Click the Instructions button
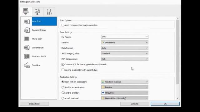Screen dimensions: 200x112 point(34,104)
